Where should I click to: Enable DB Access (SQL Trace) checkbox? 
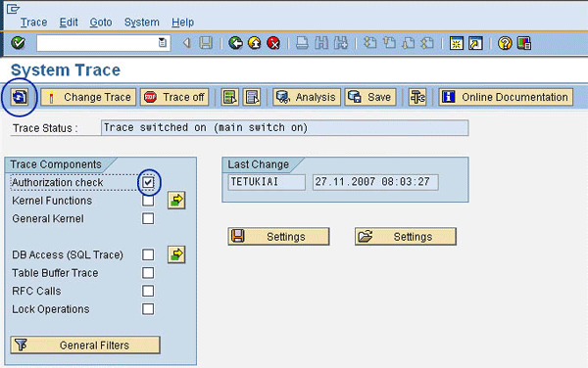(148, 254)
